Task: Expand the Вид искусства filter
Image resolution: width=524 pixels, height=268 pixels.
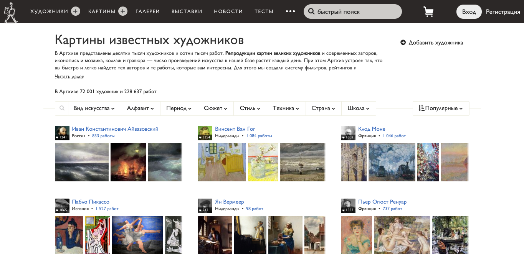Action: click(x=94, y=109)
